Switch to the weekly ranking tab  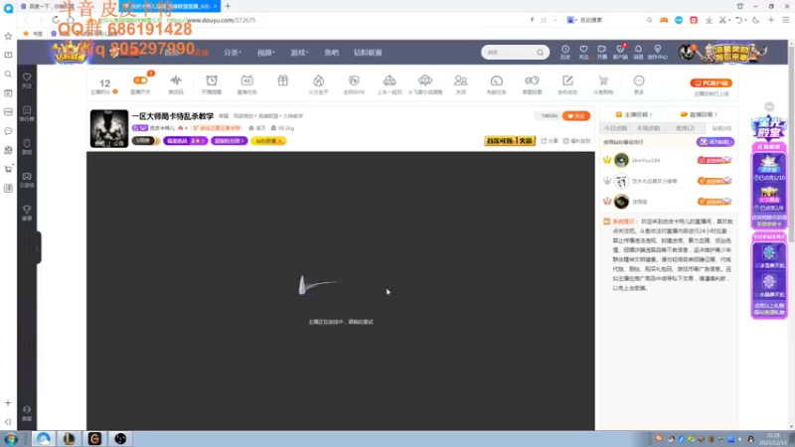pyautogui.click(x=649, y=128)
